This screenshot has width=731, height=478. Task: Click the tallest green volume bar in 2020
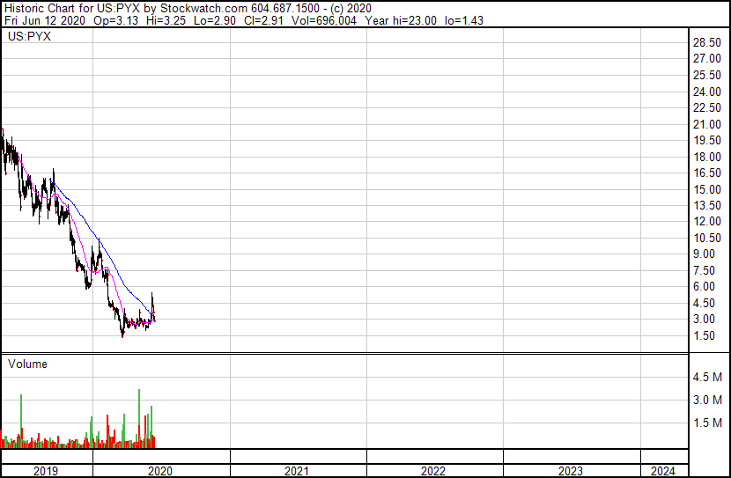(139, 418)
